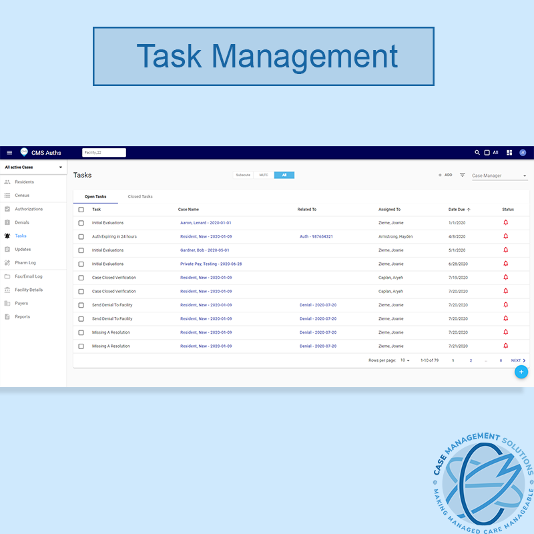View Facility Details from the sidebar
This screenshot has width=534, height=534.
[30, 290]
